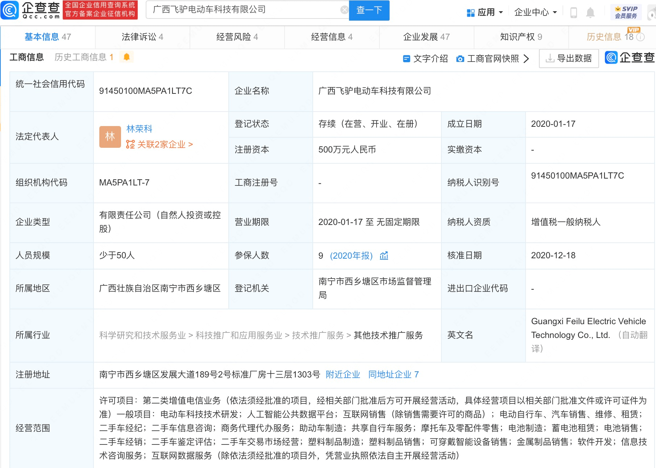Select 广西壮族自治区南宁市西乡塘区 region value
This screenshot has height=468, width=656.
pyautogui.click(x=160, y=288)
